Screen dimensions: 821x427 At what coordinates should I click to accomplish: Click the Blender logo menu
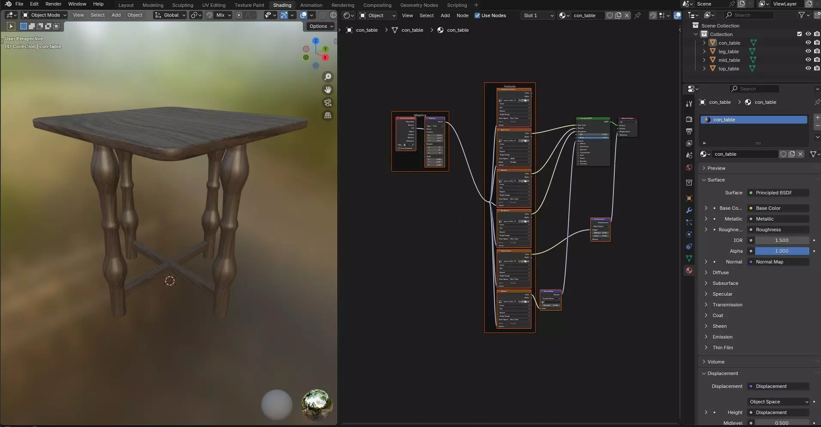8,4
